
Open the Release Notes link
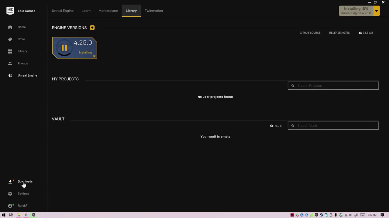pos(339,33)
